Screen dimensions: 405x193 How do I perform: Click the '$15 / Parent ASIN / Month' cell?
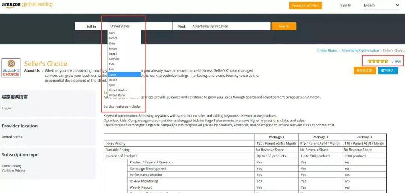click(320, 143)
